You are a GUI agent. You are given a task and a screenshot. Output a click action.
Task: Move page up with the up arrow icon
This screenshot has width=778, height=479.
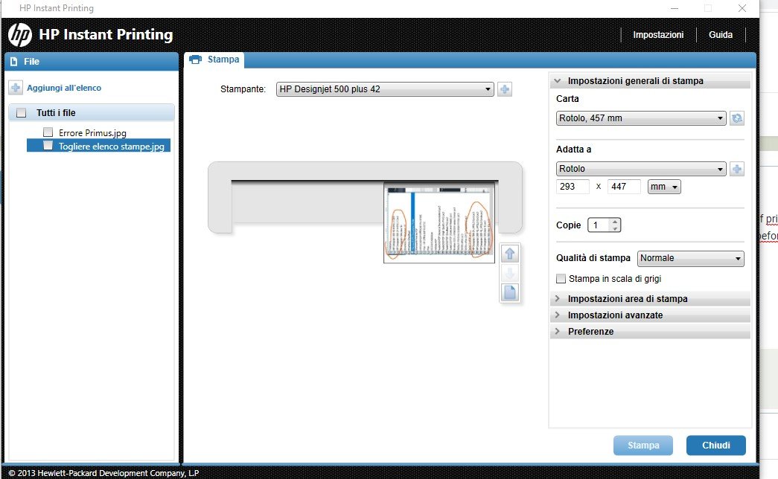(509, 254)
